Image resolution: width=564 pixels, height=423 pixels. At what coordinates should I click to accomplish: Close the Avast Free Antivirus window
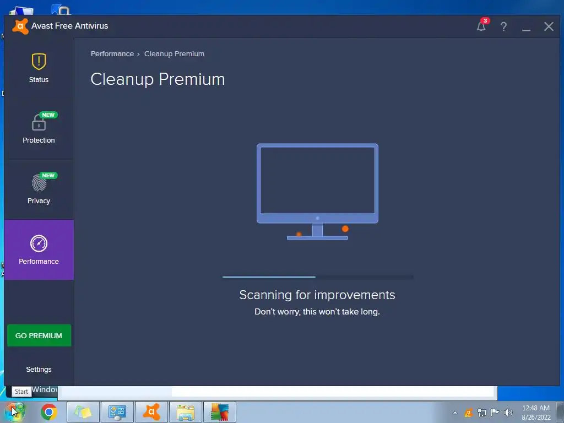[549, 26]
